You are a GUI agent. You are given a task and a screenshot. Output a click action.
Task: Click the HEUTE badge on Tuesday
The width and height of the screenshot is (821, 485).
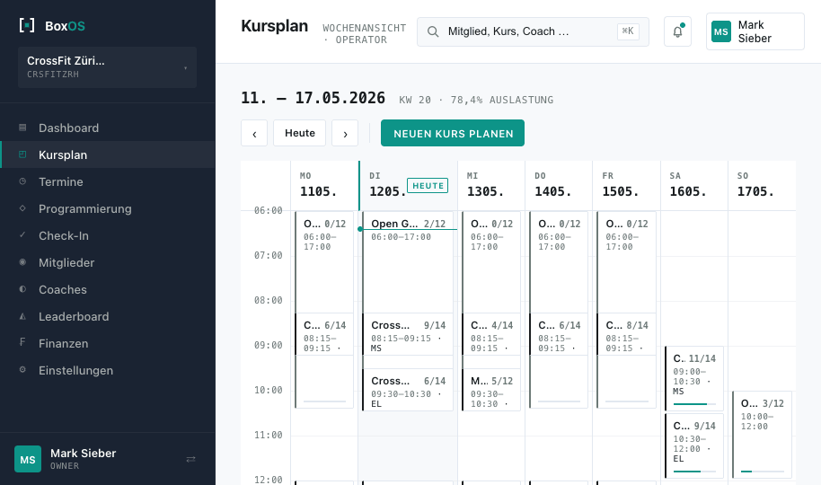point(428,185)
